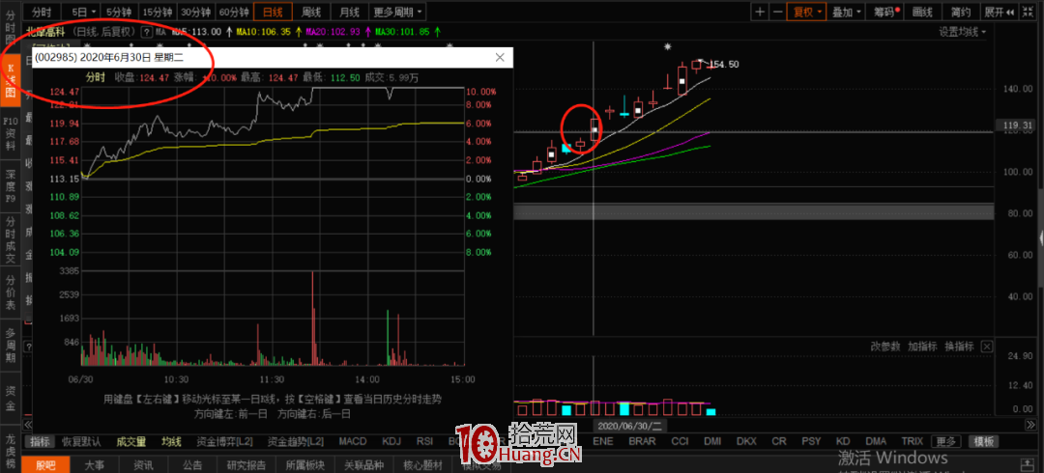Activate 画线 drawing tools

(x=922, y=12)
